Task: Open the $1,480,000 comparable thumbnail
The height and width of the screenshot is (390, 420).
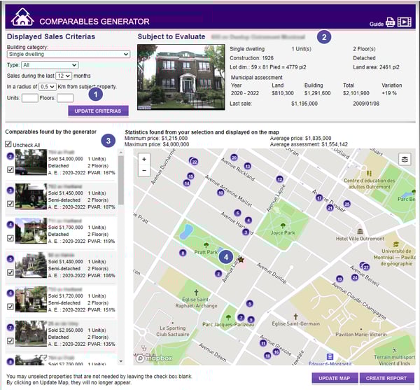Action: point(31,265)
